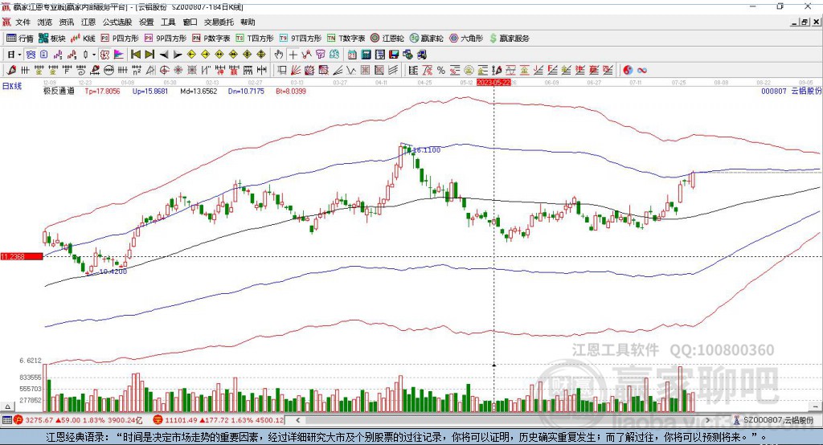Viewport: 823px width, 445px height.
Task: Open the 行情 market quotes view
Action: coord(19,39)
